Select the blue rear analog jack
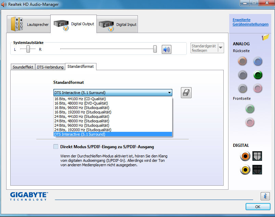The width and height of the screenshot is (275, 217). click(258, 61)
